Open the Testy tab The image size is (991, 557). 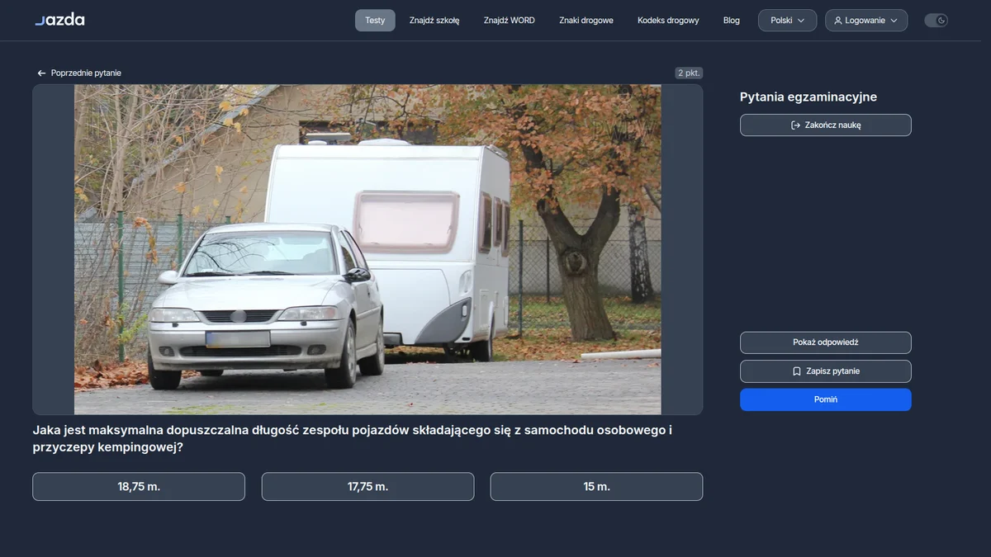point(375,21)
